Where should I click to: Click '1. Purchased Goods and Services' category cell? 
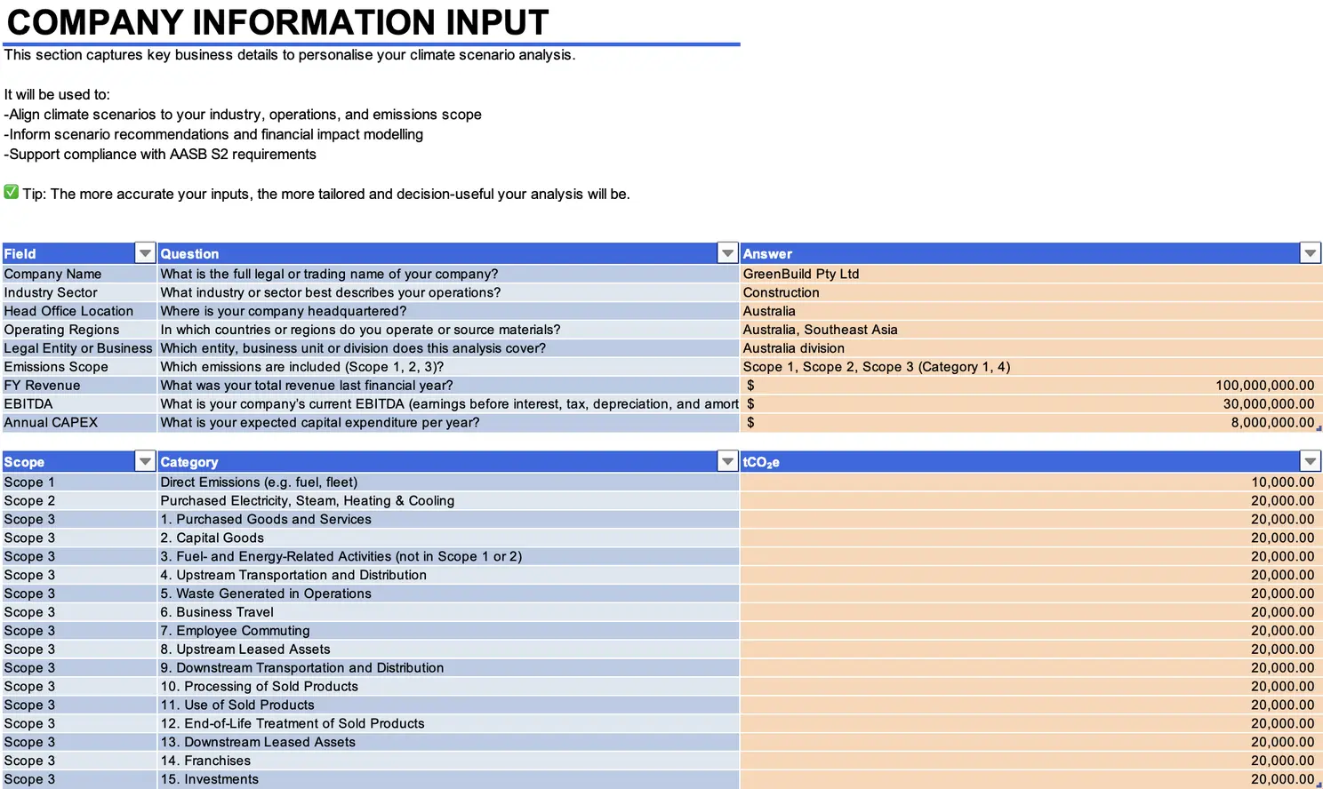coord(448,520)
